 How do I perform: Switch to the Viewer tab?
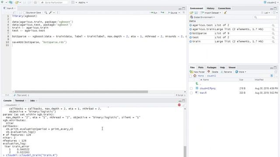click(232, 68)
